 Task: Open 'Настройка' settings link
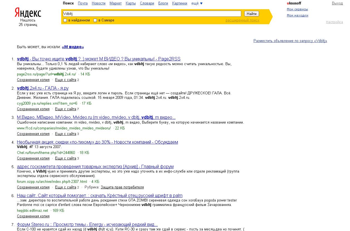[334, 22]
